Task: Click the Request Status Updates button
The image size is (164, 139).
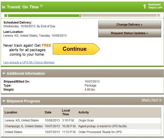Action: pos(130,33)
